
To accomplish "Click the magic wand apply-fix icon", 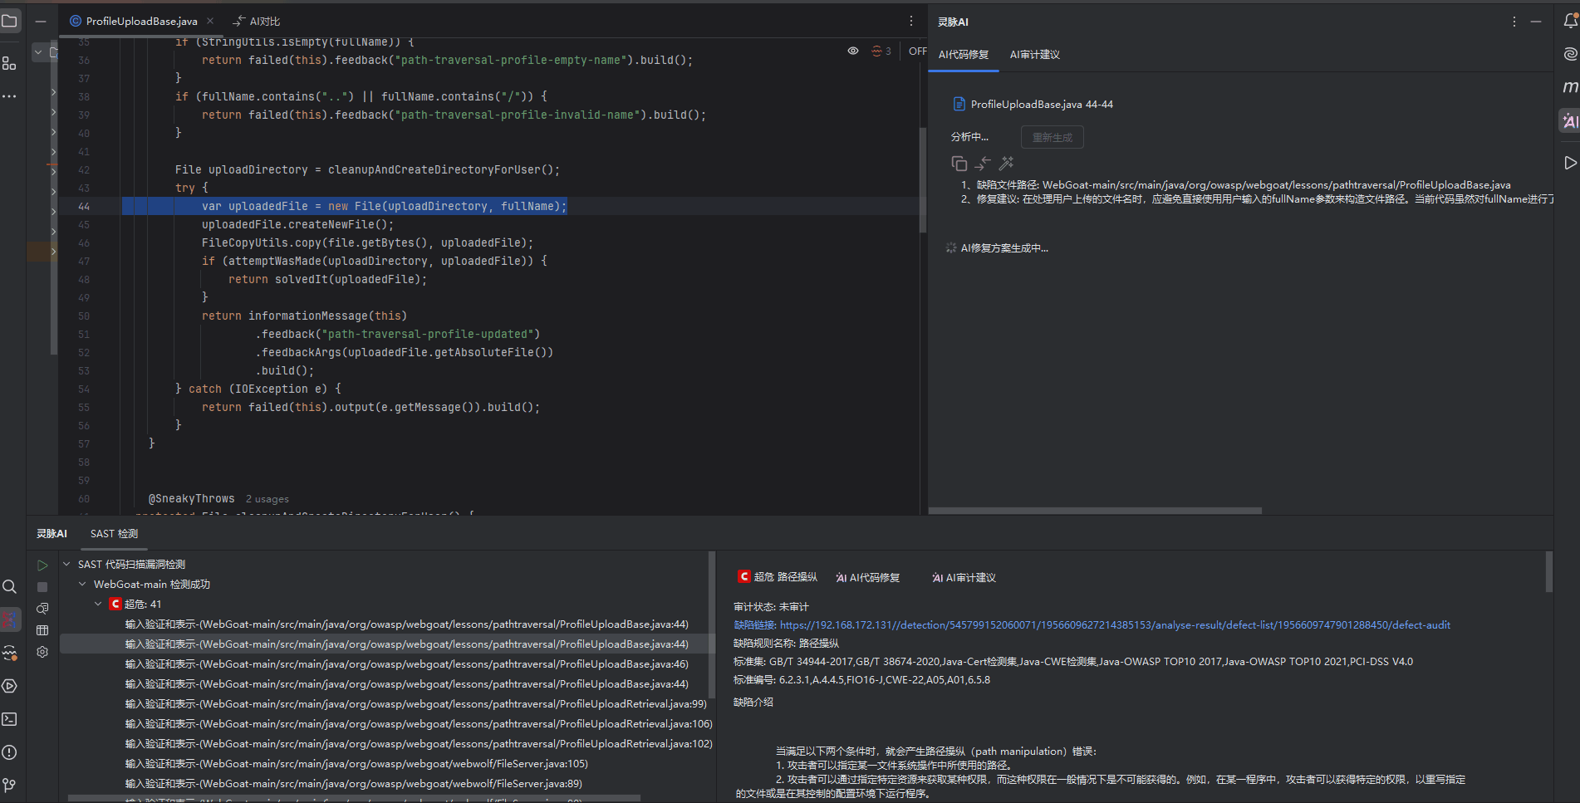I will pos(1006,164).
